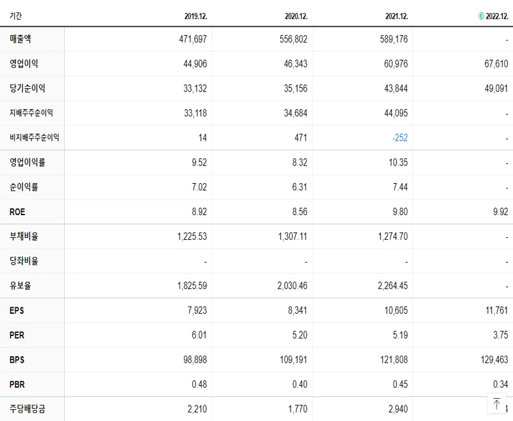This screenshot has width=513, height=421.
Task: Click the 60,976 operating profit value
Action: [396, 64]
